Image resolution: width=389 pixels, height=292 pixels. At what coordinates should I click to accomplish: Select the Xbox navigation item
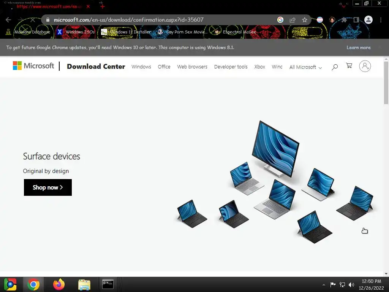tap(260, 67)
